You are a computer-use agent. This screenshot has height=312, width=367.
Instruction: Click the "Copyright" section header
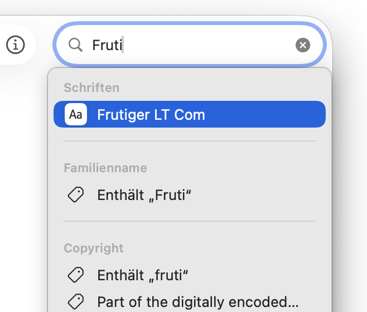pos(94,248)
